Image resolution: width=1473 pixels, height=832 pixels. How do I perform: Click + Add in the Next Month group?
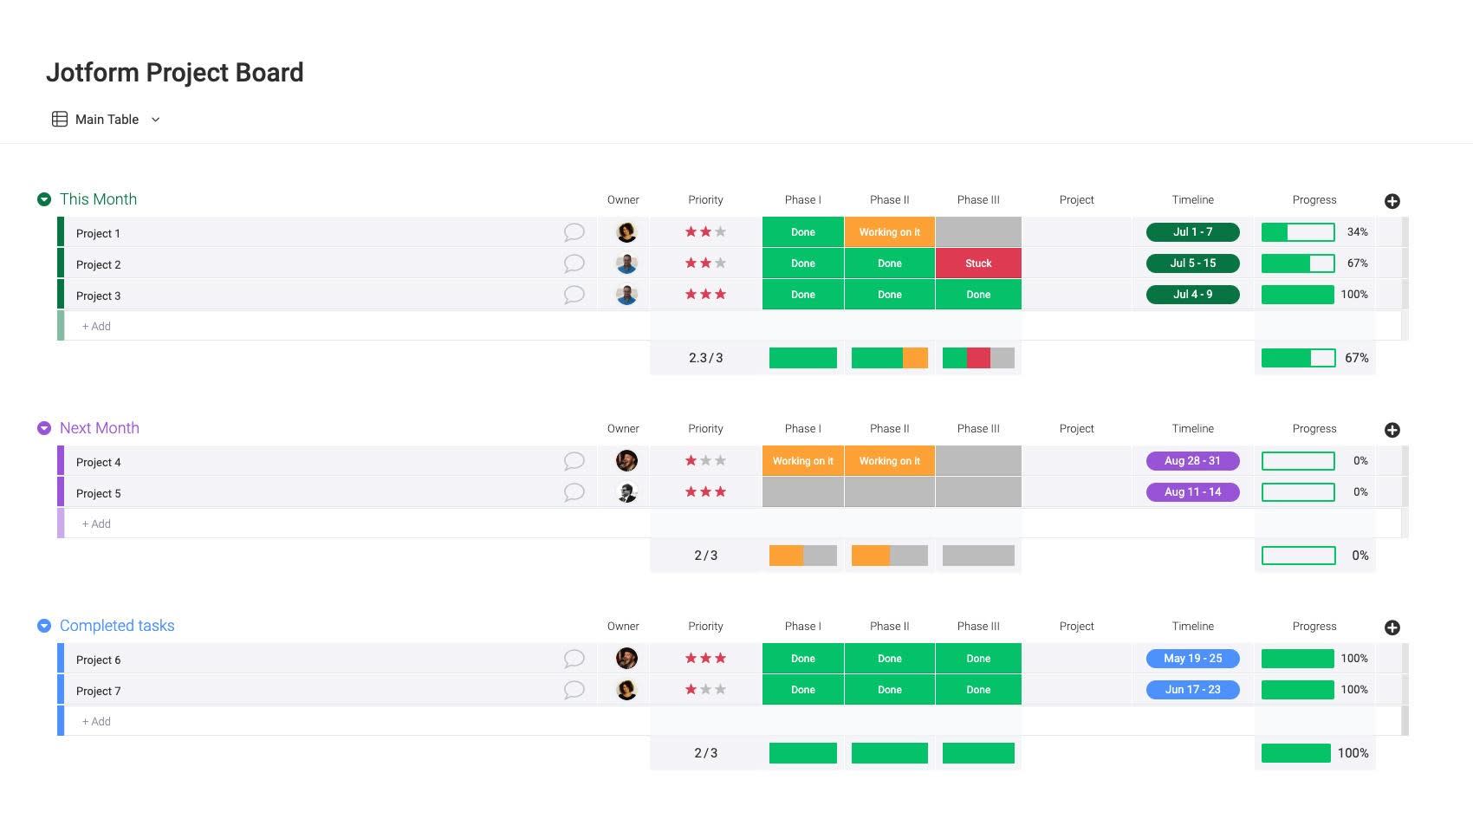(95, 523)
